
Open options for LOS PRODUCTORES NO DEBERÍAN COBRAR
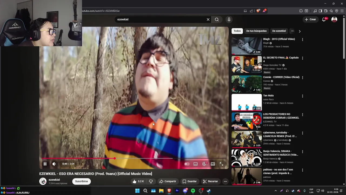302,115
